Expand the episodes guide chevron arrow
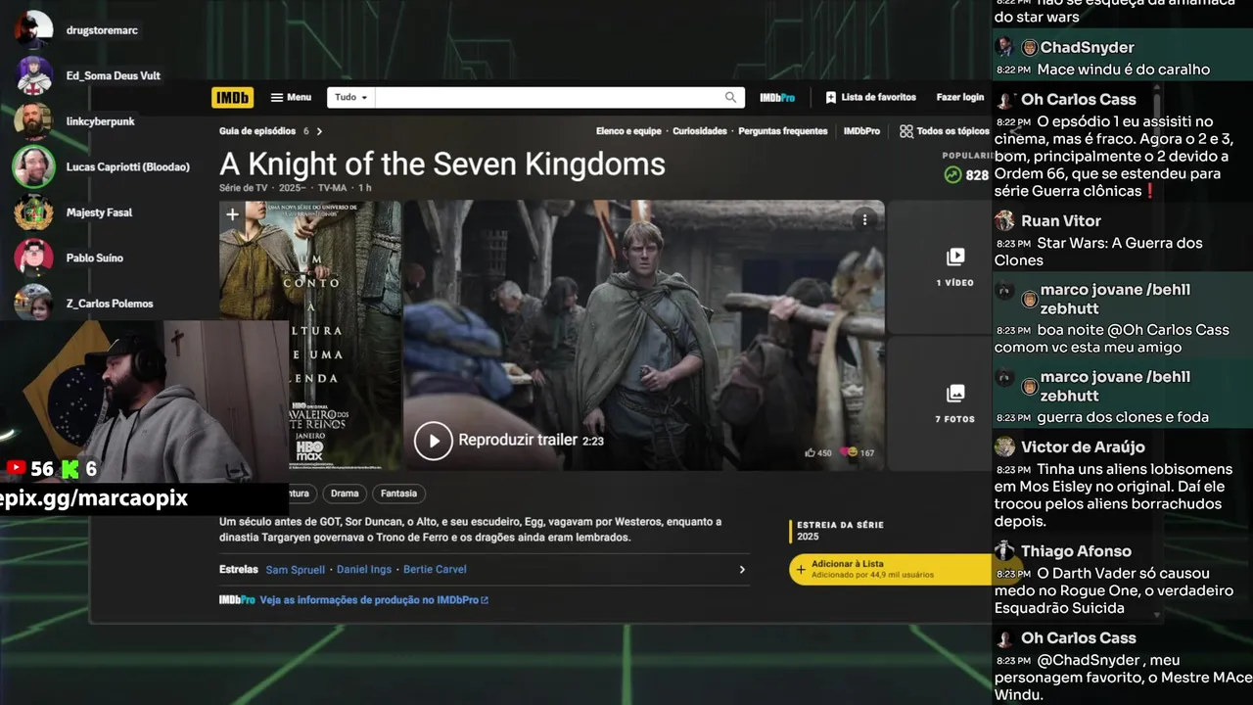 [x=319, y=131]
